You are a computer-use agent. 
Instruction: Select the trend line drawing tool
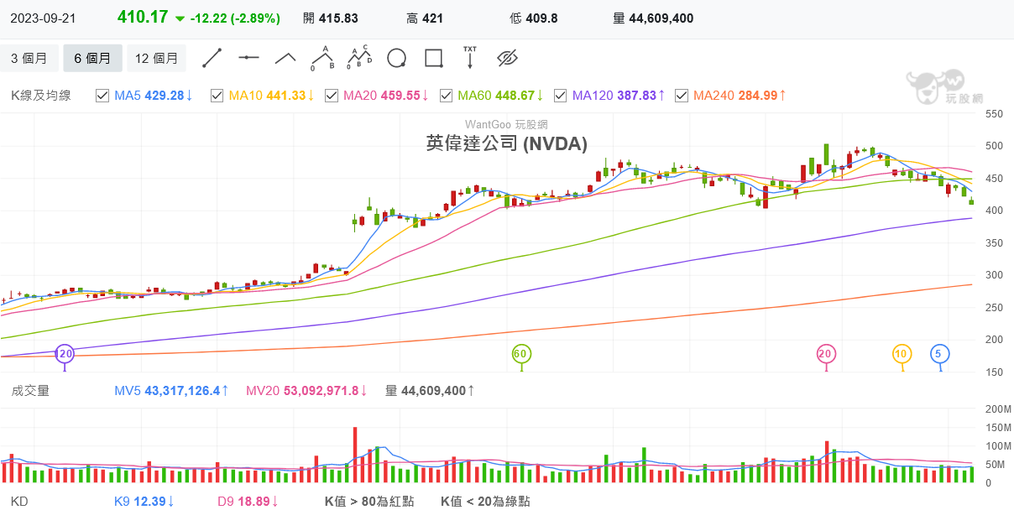(212, 58)
